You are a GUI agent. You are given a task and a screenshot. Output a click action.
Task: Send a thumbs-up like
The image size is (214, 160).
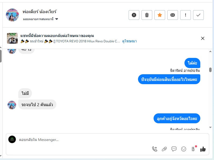coord(203,149)
